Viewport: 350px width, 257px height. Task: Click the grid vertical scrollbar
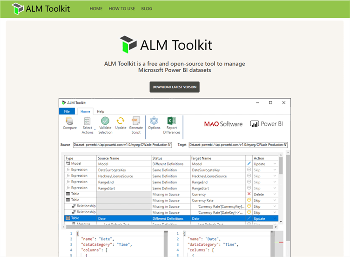281,165
